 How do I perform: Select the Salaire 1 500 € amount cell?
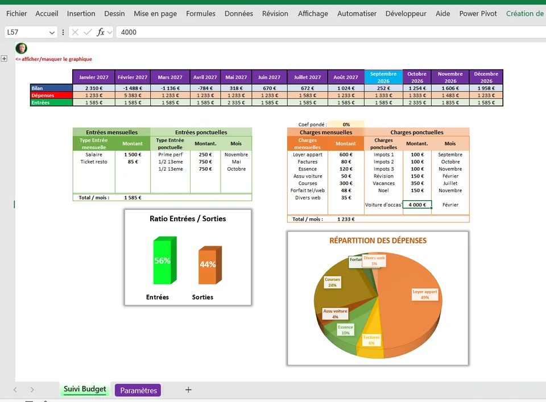click(x=133, y=155)
